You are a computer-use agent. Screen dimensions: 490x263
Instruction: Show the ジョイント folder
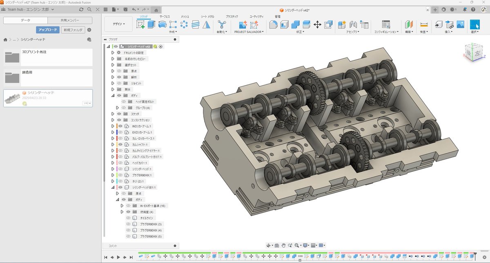click(x=119, y=83)
